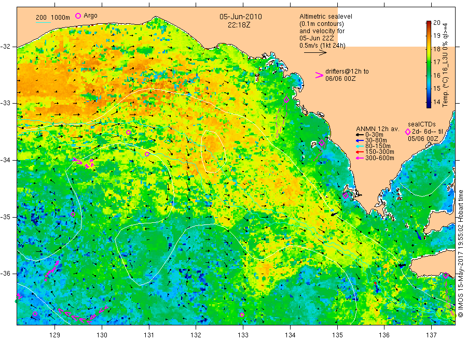Click the blue 30-80m arrow legend icon
Viewport: 467px width, 342px height.
(360, 140)
